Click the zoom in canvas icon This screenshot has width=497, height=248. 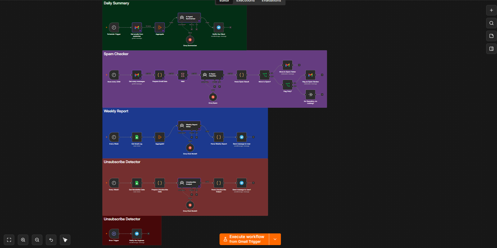[23, 240]
